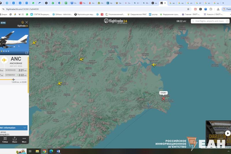The width and height of the screenshot is (231, 154).
Task: Play the video ad in the corner
Action: 228,133
